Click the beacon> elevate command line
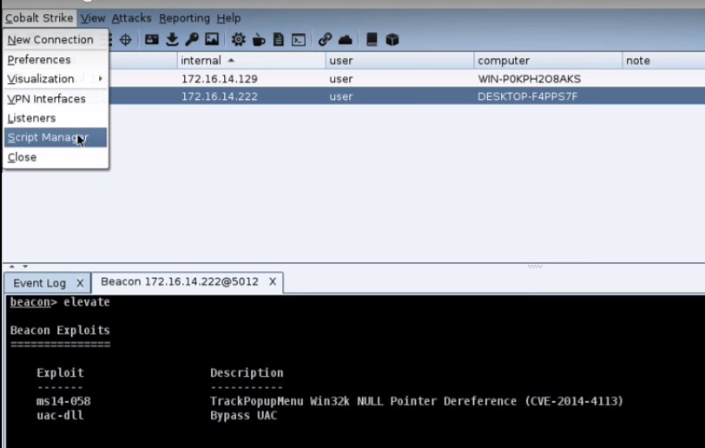The image size is (705, 448). coord(60,302)
